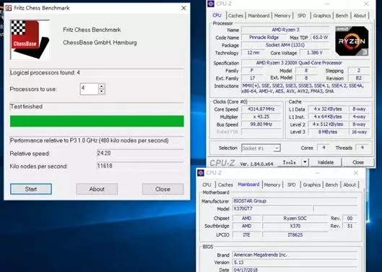
Task: Click the Tools button in CPU-Z
Action: [x=289, y=162]
